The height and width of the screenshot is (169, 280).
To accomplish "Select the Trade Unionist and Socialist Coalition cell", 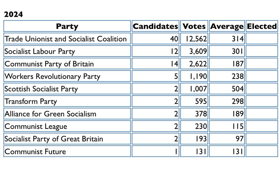I will click(x=67, y=39).
